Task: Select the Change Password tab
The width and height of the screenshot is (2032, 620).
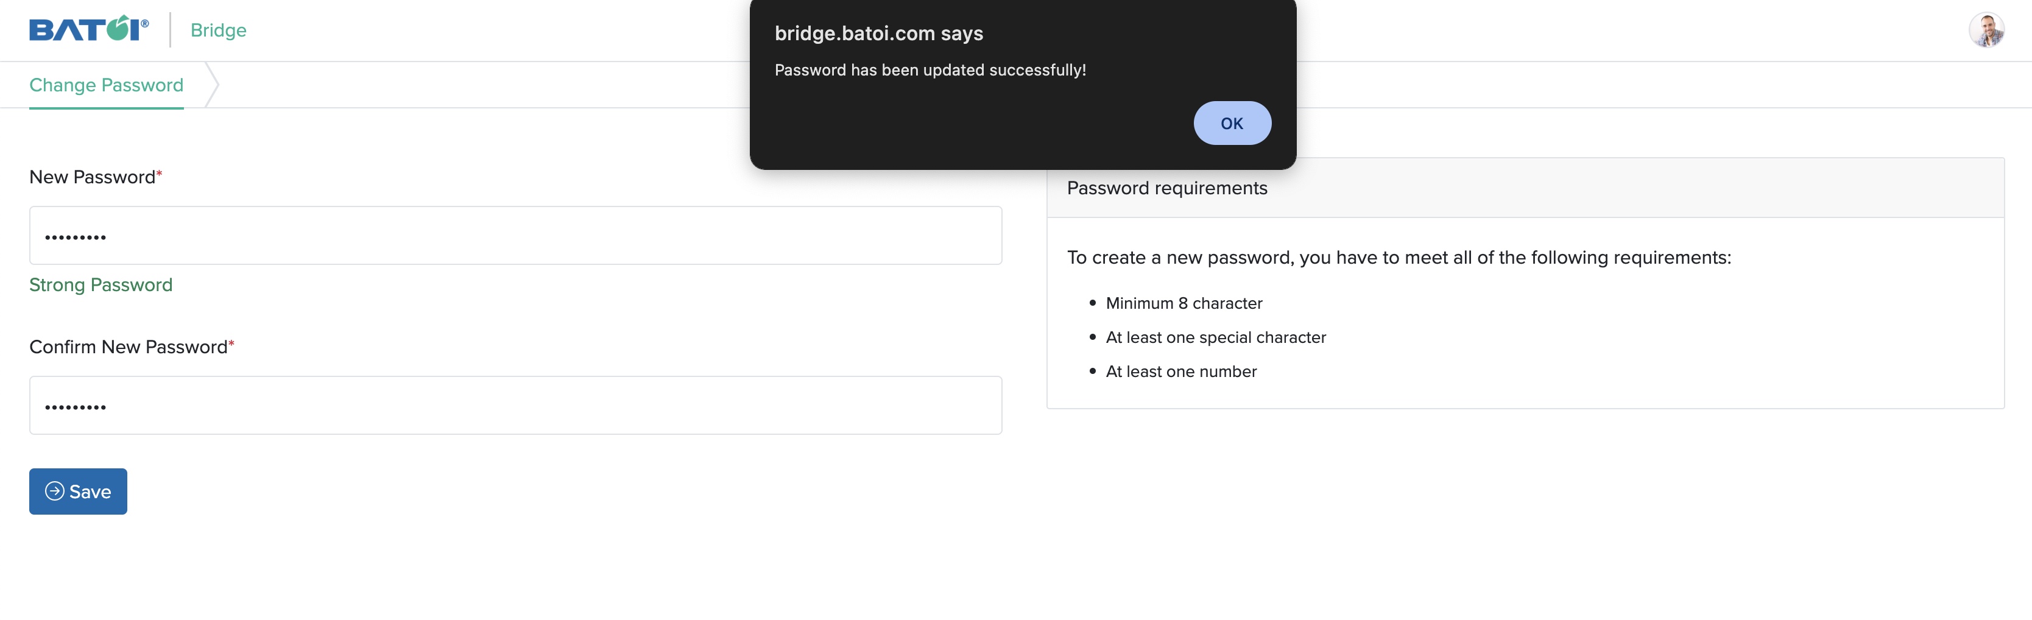Action: (x=107, y=85)
